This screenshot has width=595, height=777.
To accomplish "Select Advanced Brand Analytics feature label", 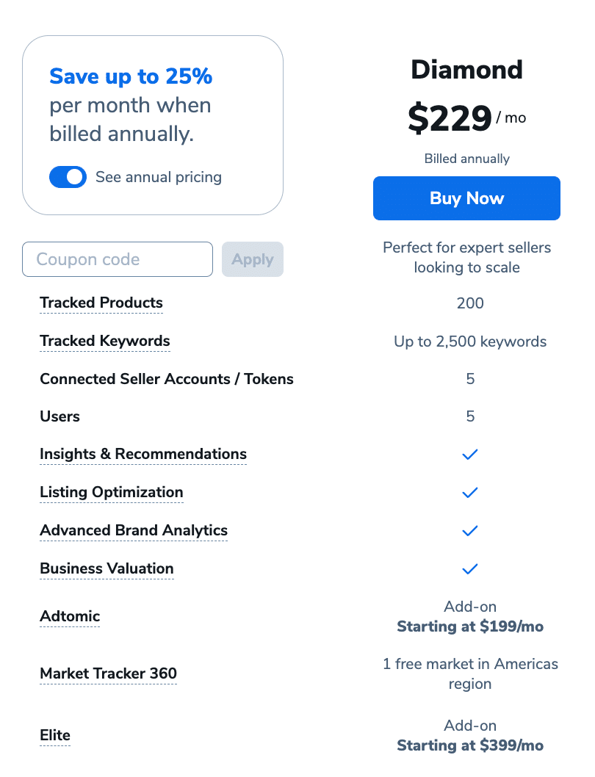I will coord(134,530).
